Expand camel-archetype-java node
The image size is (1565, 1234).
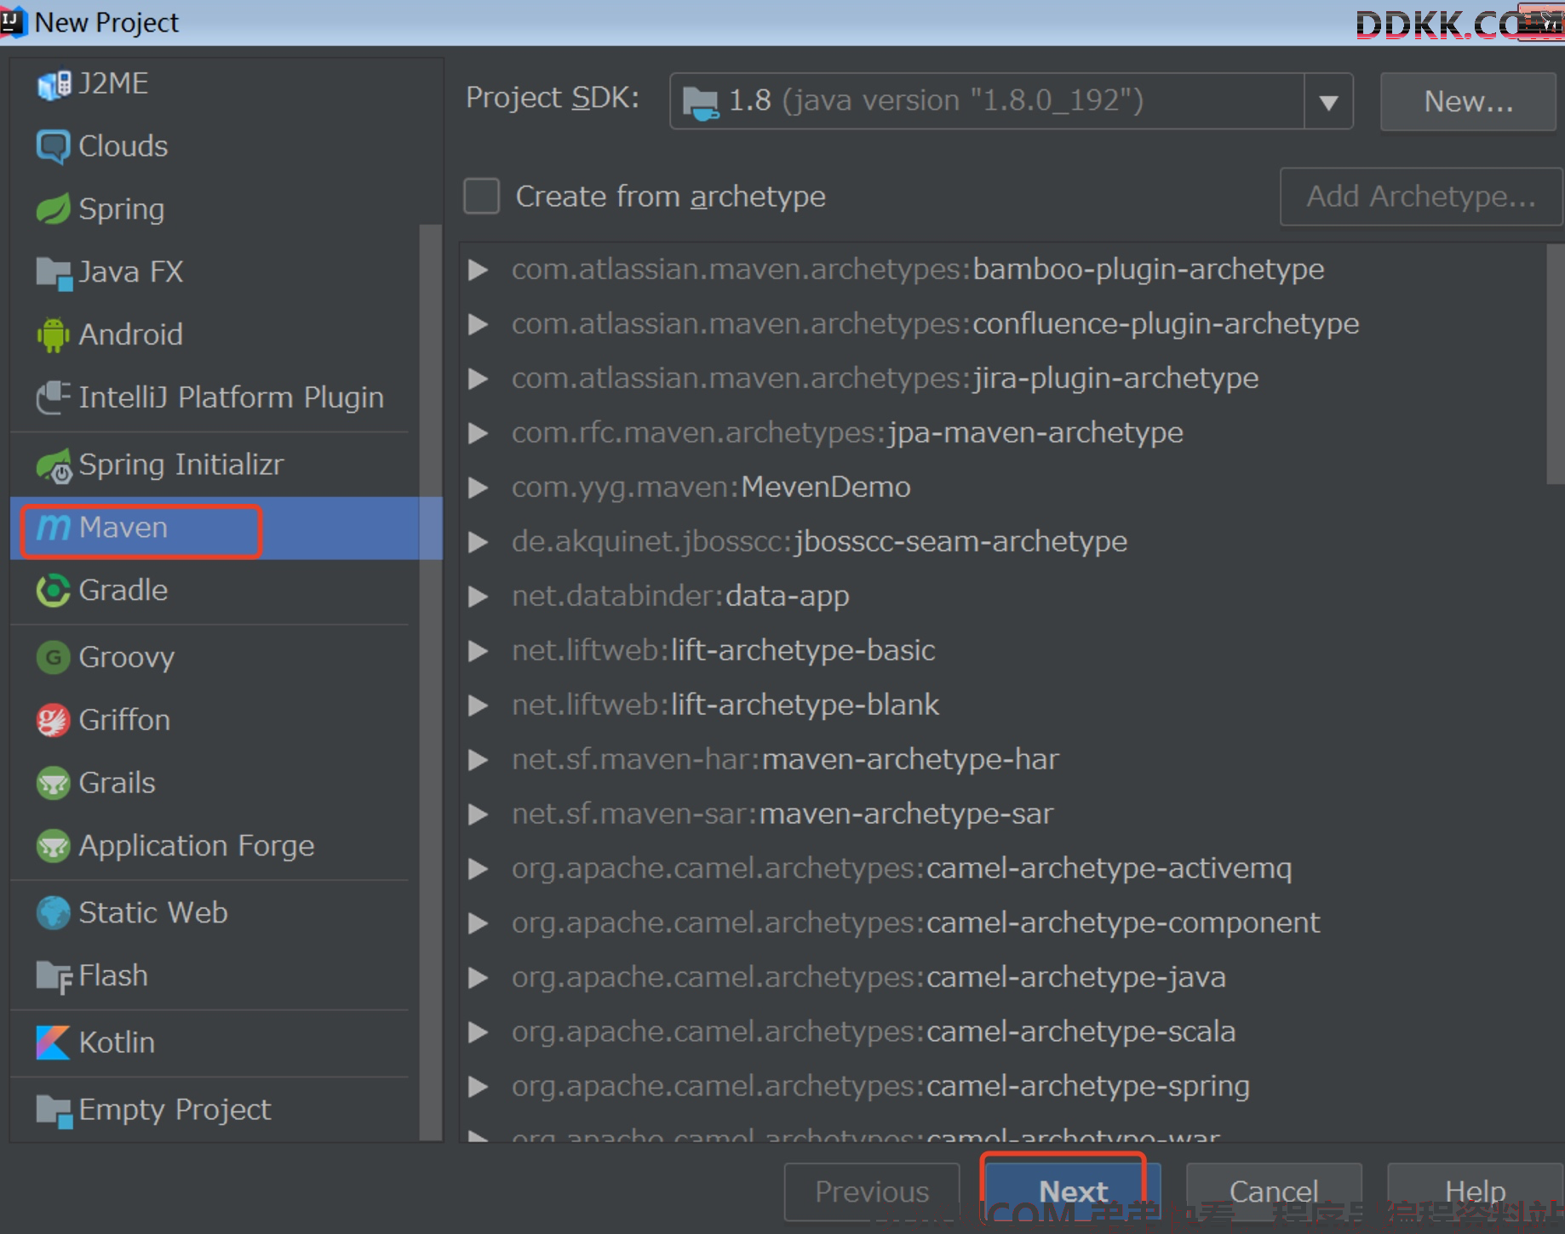click(479, 978)
